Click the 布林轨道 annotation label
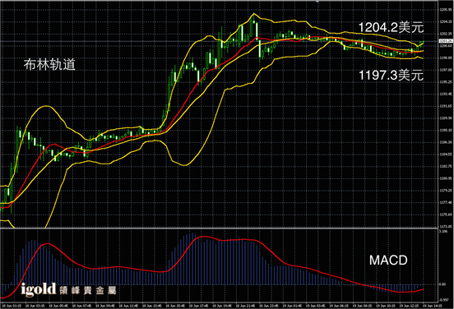The width and height of the screenshot is (454, 309). tap(49, 64)
